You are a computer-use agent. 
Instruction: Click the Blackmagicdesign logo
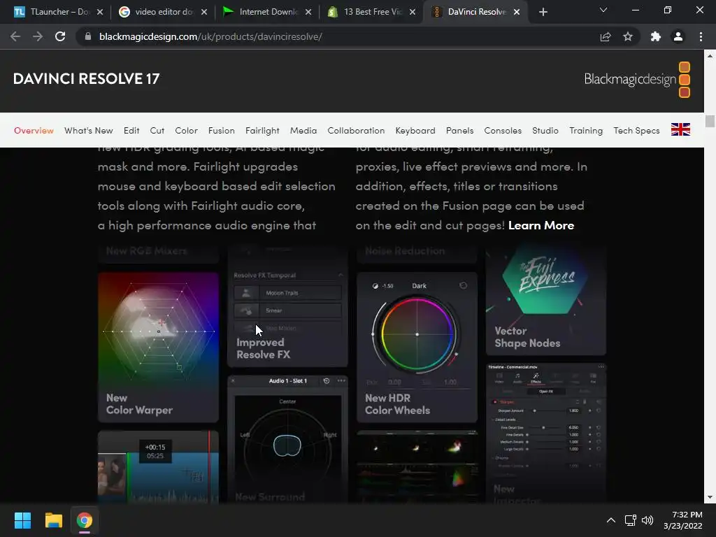coord(637,80)
